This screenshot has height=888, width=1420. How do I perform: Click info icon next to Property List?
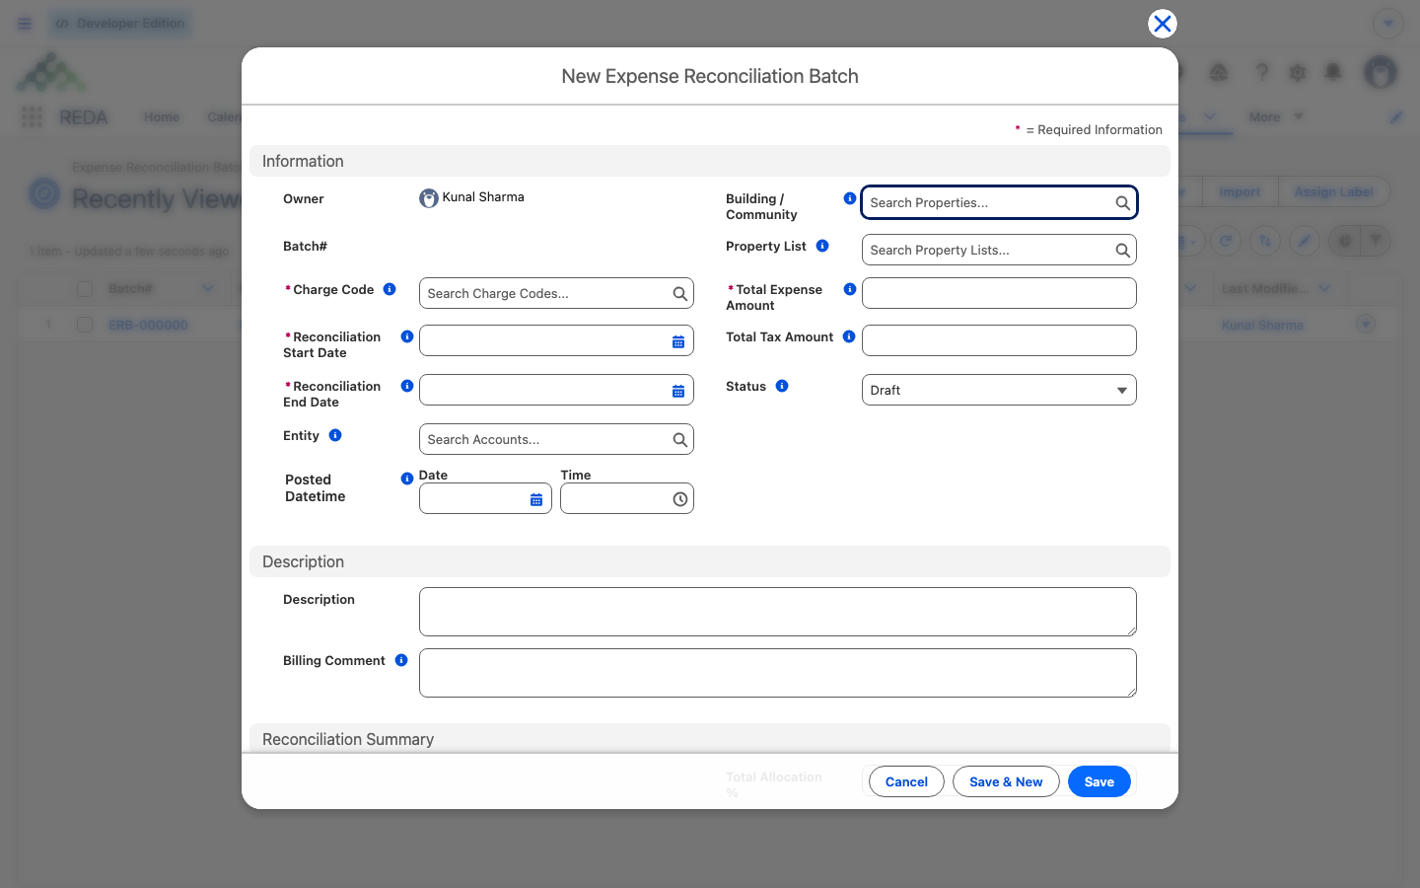click(822, 246)
